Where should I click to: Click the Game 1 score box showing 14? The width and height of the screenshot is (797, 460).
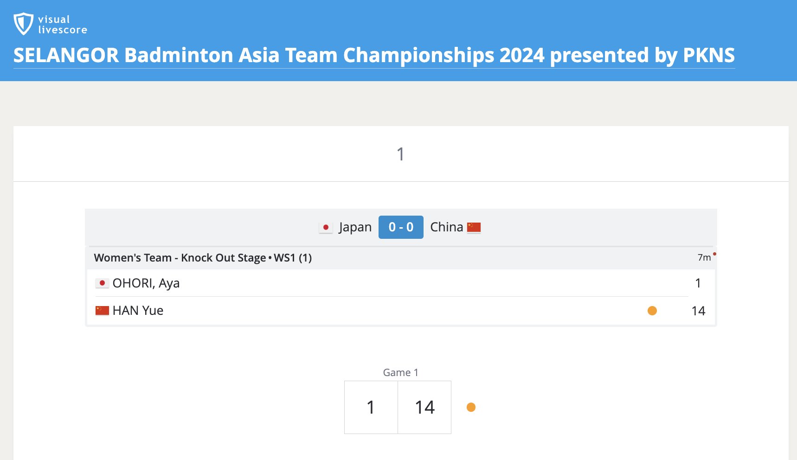(x=424, y=407)
